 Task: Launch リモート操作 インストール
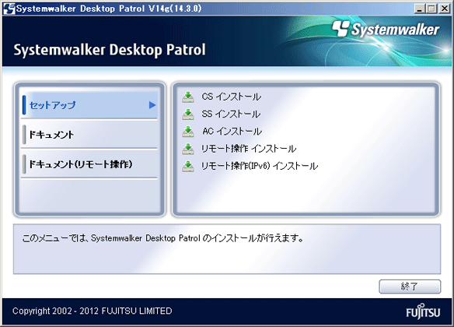coord(249,149)
